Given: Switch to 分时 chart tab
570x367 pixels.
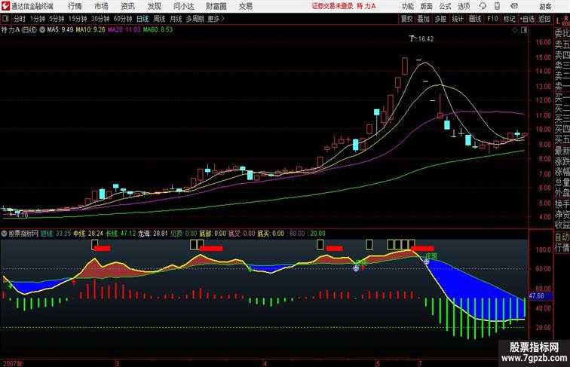Looking at the screenshot, I should click(x=20, y=19).
